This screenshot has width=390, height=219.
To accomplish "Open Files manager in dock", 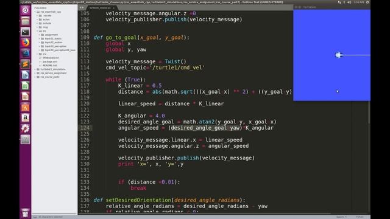I will (x=25, y=21).
